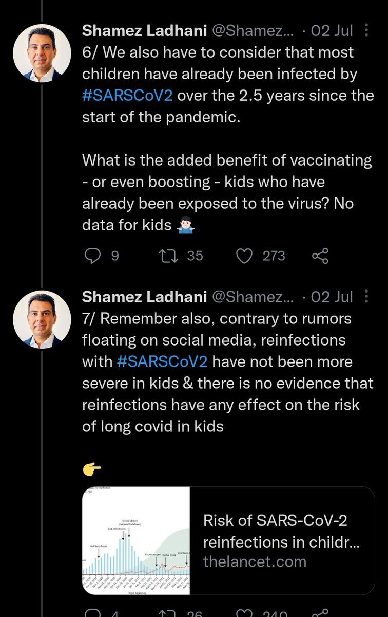Open more options menu on tweet 6/
Viewport: 388px width, 617px height.
365,30
